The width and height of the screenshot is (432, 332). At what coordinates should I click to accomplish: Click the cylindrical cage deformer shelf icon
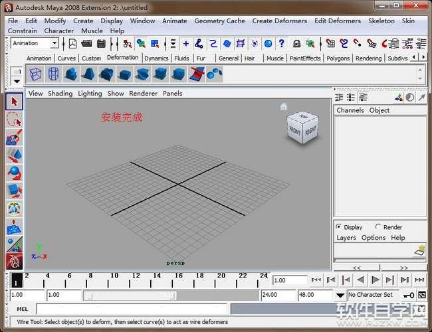(53, 74)
